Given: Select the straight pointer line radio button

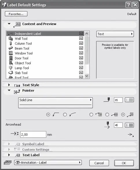Looking at the screenshot, I should click(x=48, y=114).
